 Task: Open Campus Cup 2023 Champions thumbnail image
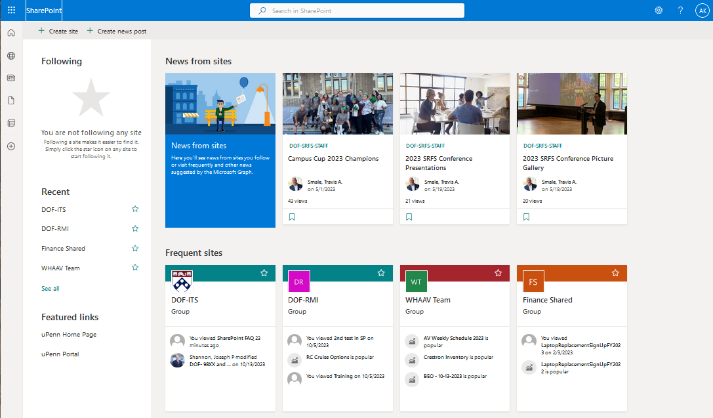pos(337,104)
